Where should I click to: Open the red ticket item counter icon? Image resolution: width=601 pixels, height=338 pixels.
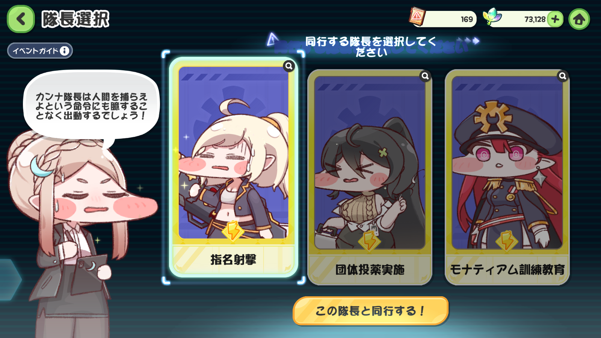(417, 17)
